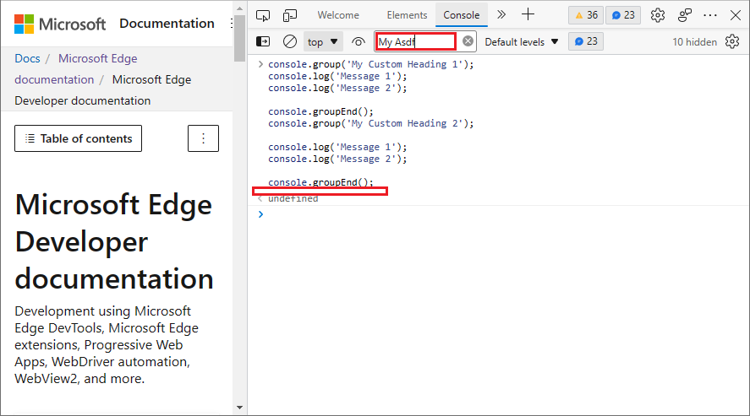Add a new tool tab with plus
Screen dimensions: 750x416
pyautogui.click(x=528, y=14)
